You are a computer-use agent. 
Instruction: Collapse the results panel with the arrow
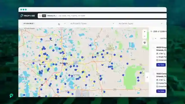click(x=147, y=77)
